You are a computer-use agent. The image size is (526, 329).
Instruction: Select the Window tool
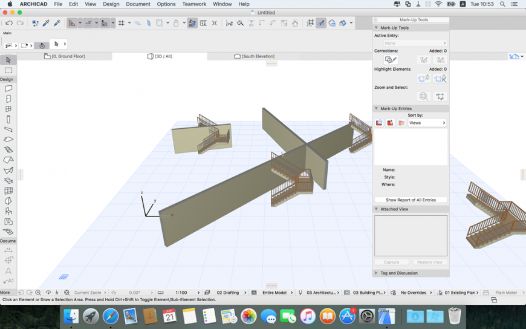[x=8, y=109]
